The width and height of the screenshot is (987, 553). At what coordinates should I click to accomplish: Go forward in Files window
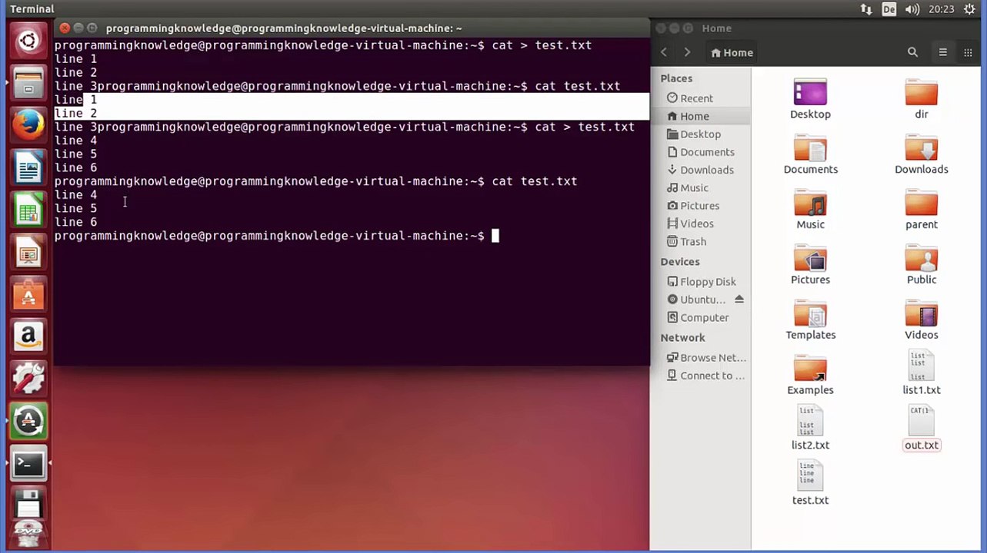(x=687, y=52)
